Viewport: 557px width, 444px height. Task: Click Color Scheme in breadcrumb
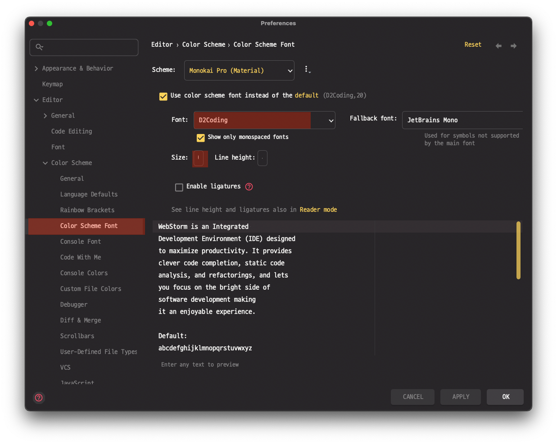coord(204,45)
